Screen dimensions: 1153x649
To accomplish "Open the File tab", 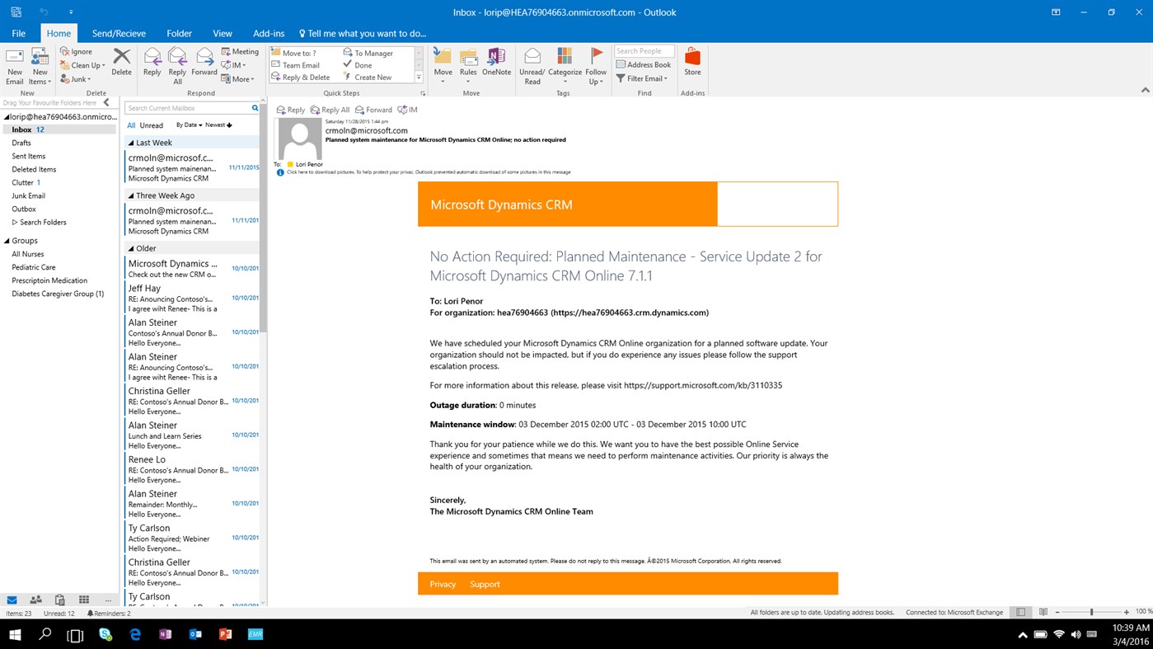I will 18,33.
